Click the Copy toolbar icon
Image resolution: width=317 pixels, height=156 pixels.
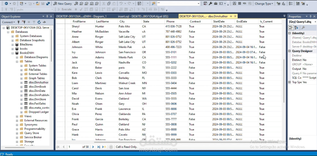(x=109, y=4)
